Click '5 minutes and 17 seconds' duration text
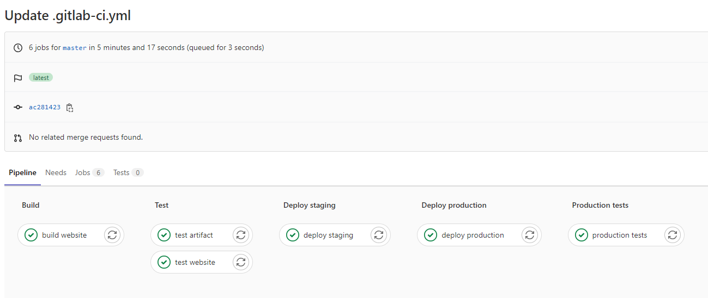The image size is (708, 298). pyautogui.click(x=141, y=47)
